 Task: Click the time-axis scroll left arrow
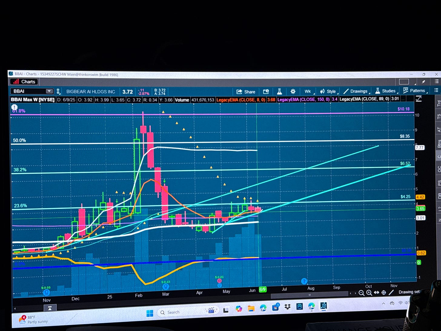pos(350,293)
